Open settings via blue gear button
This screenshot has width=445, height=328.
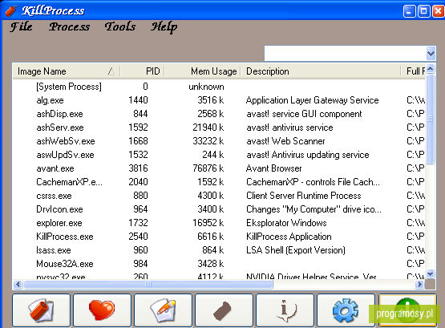(346, 310)
